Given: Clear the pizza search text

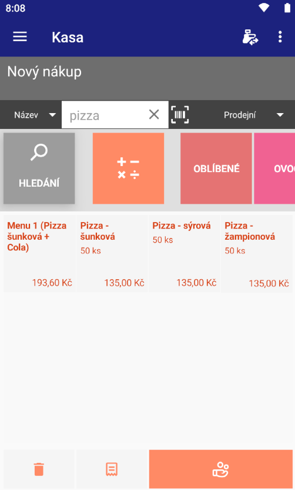Looking at the screenshot, I should point(154,115).
